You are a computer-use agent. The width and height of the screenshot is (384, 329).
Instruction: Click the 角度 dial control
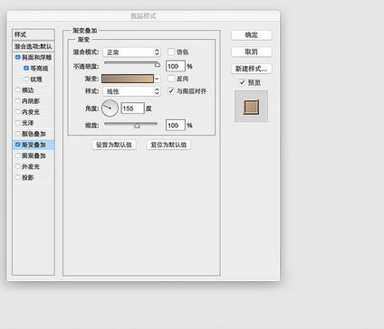click(110, 108)
